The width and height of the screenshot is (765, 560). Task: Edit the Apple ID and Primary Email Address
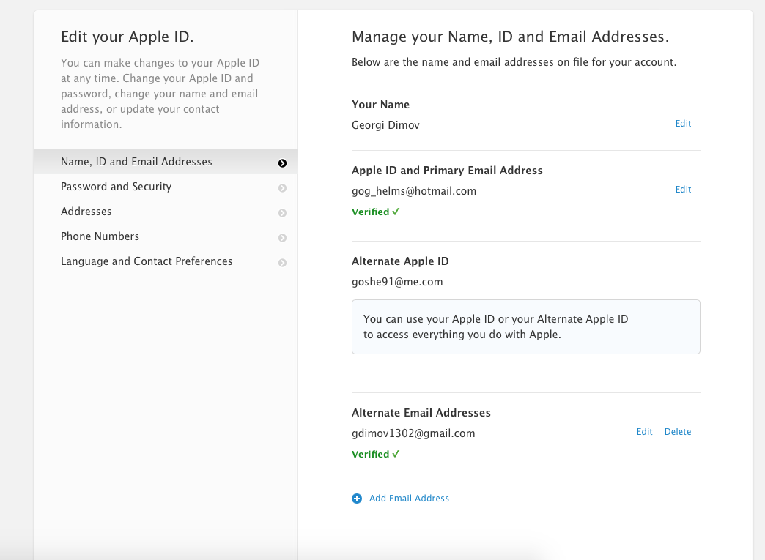tap(683, 190)
